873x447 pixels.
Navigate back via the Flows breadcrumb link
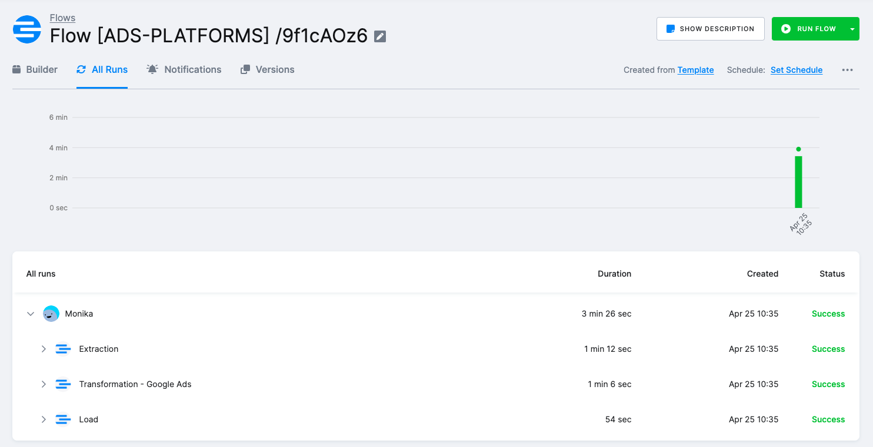62,17
